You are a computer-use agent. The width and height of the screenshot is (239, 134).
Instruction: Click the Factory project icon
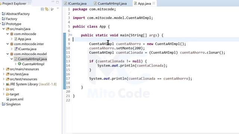click(x=4, y=19)
